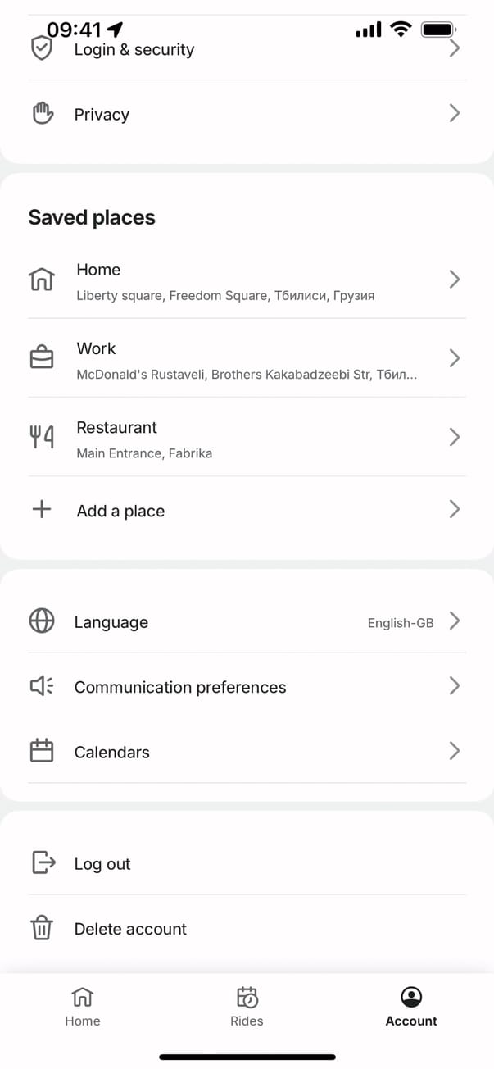Expand Work saved place chevron
494x1069 pixels.
[x=454, y=358]
